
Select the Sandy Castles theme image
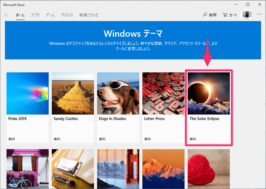(73, 93)
